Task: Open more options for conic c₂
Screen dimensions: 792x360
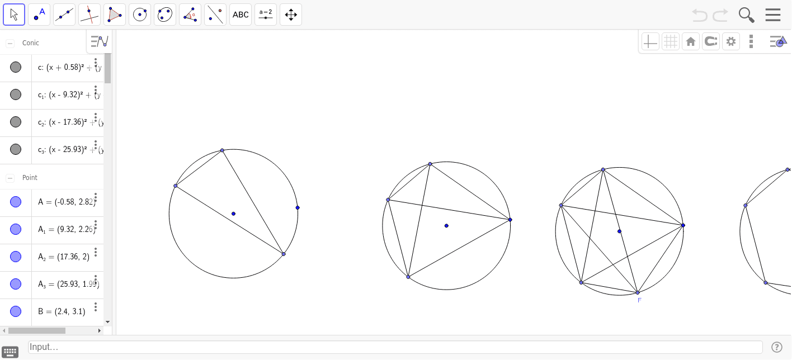Action: pos(96,117)
